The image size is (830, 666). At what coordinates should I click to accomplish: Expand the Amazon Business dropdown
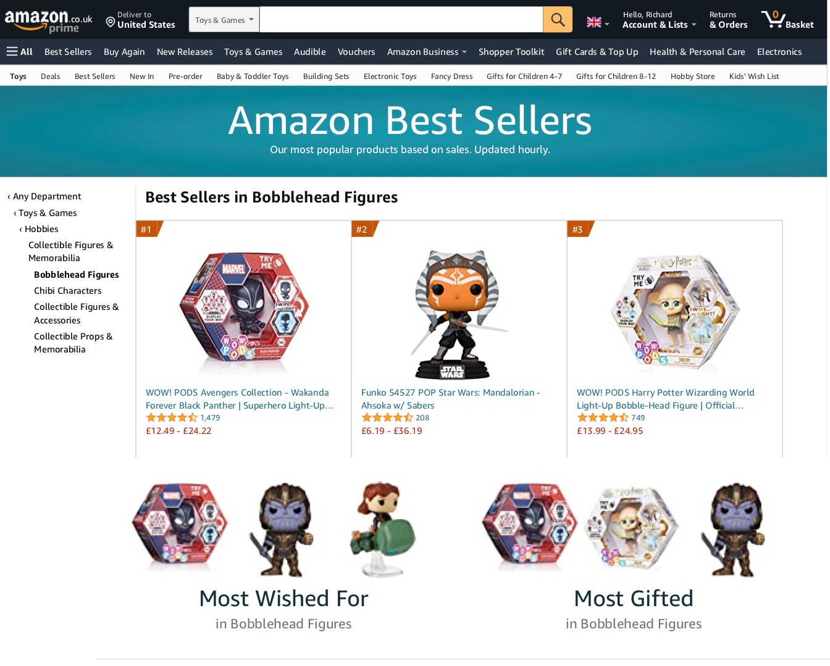click(x=426, y=52)
